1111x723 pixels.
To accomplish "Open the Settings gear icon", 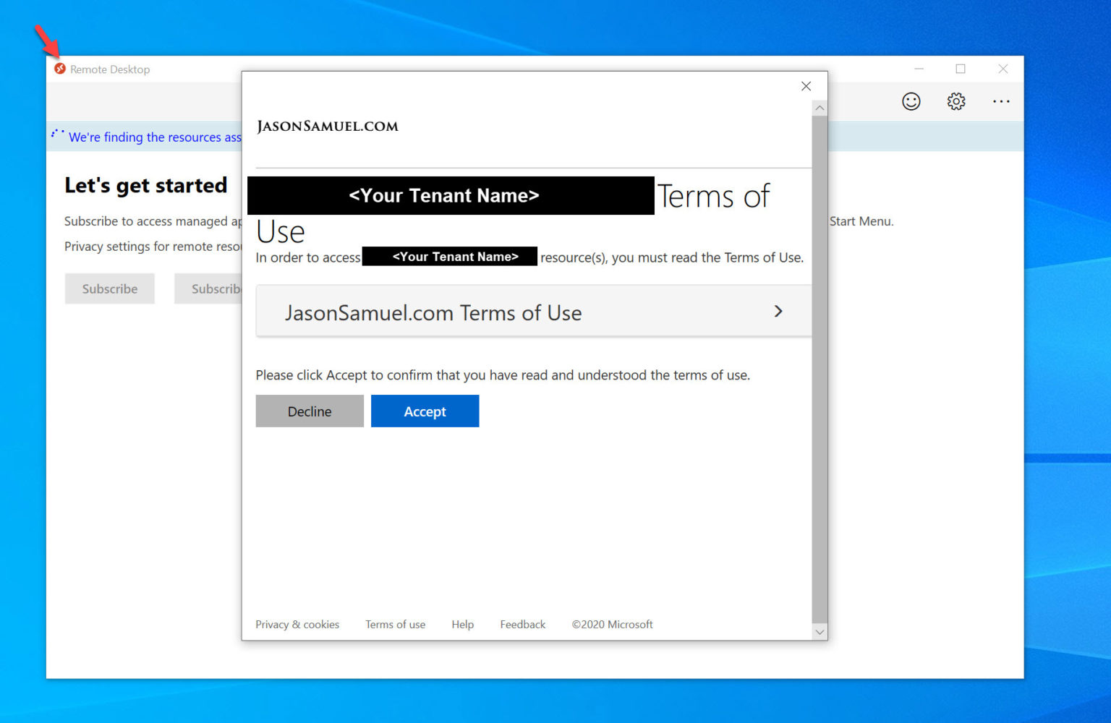I will pos(955,101).
